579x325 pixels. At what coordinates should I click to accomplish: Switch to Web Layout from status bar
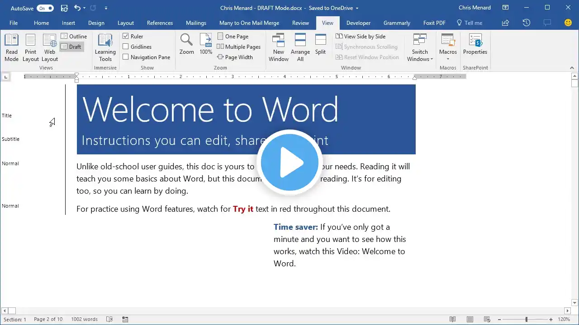pos(488,319)
